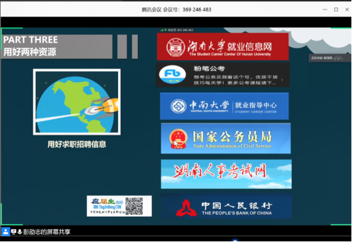Viewport: 352px width, 242px height.
Task: Open the 湖南人事考试网 banner
Action: point(226,174)
